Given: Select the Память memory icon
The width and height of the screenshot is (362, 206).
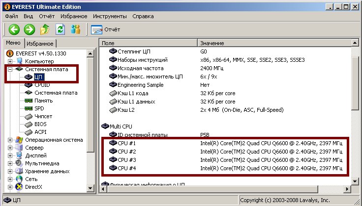Looking at the screenshot, I should coord(29,101).
